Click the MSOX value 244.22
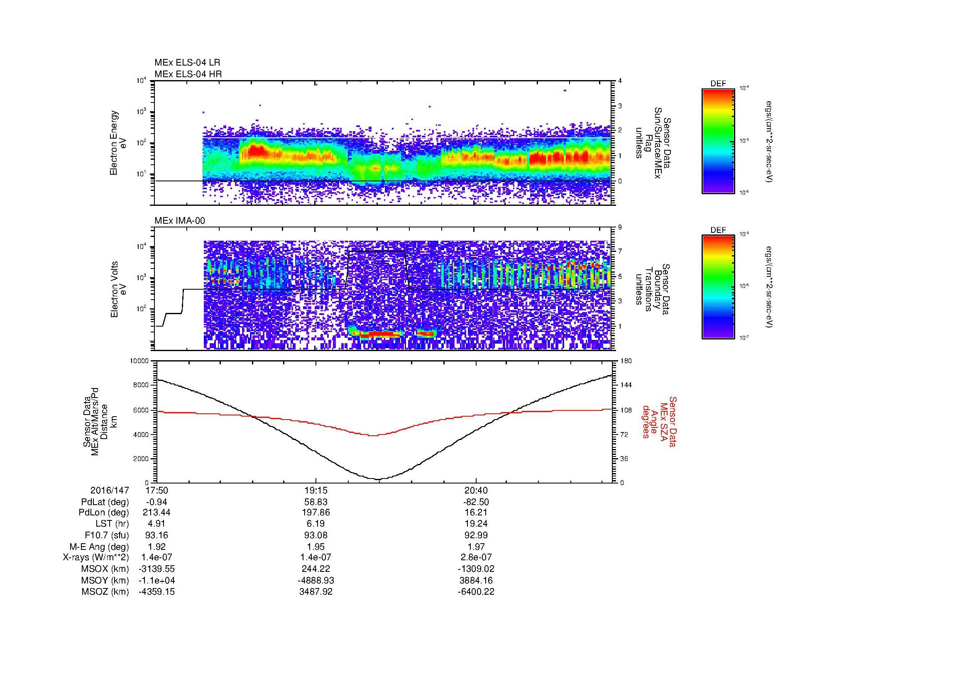 pyautogui.click(x=316, y=569)
